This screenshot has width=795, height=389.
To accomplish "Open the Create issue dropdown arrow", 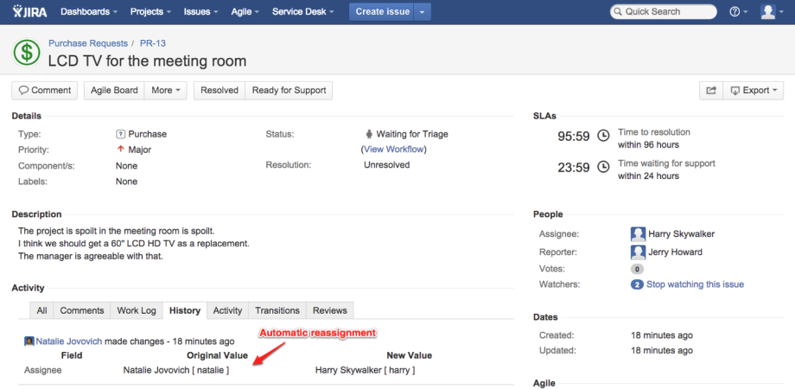I will (422, 12).
